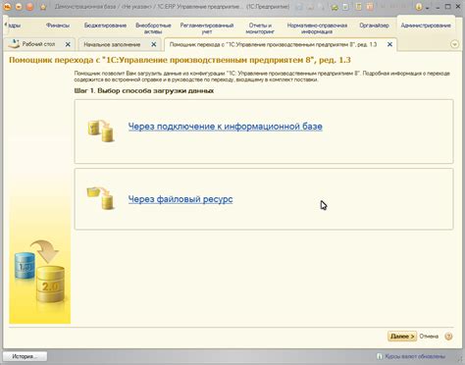Close the Рабочий стол tab

(x=68, y=44)
